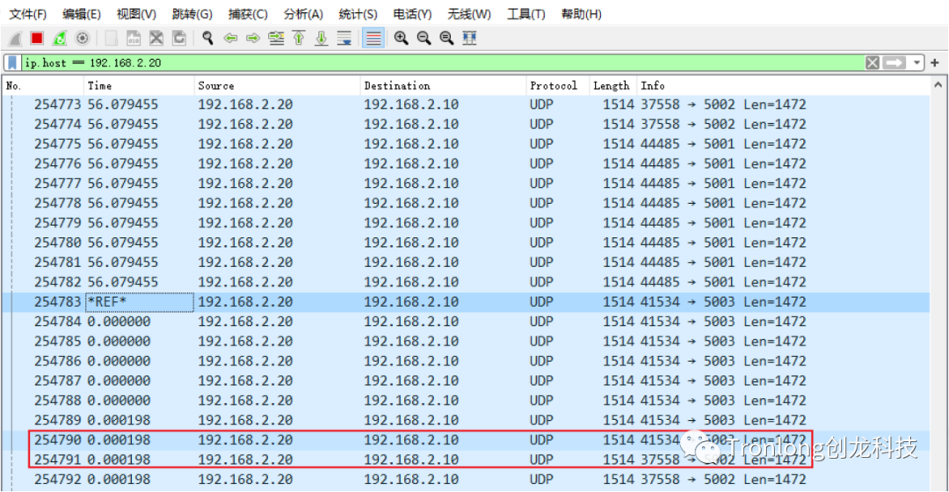Viewport: 949px width, 492px height.
Task: Click packet list scrollbar up arrow
Action: 938,85
